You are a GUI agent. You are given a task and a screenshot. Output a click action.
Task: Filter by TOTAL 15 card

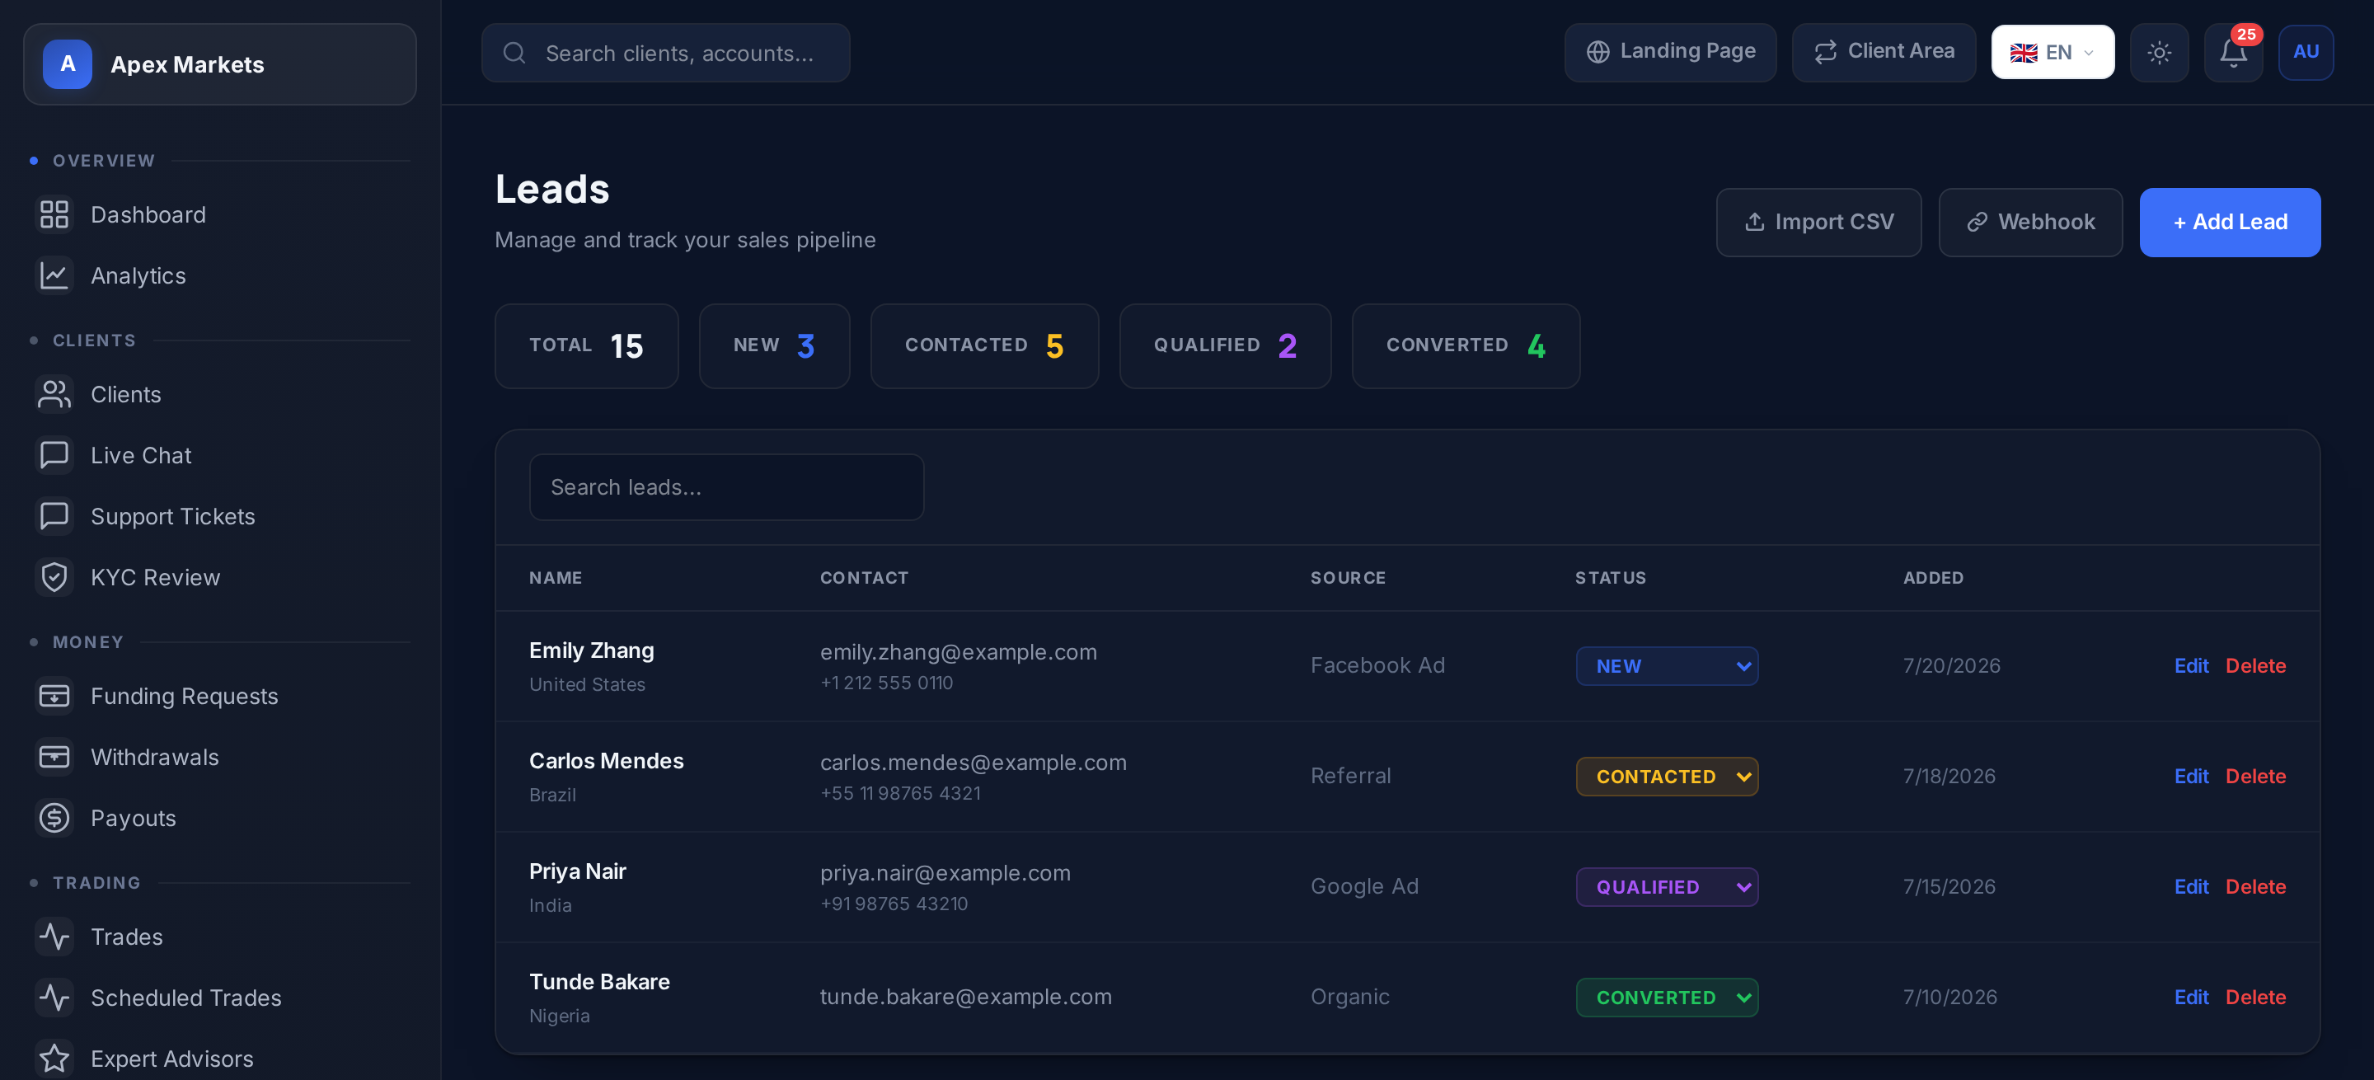pyautogui.click(x=586, y=345)
